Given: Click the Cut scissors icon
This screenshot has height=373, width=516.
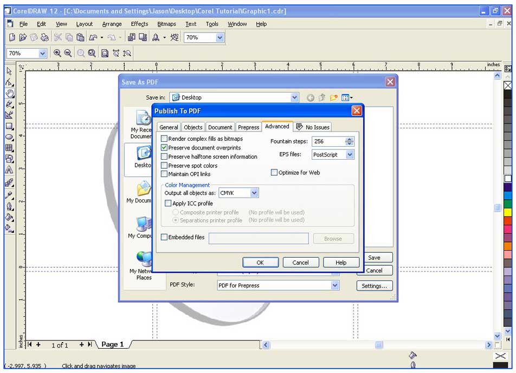Looking at the screenshot, I should (x=58, y=37).
